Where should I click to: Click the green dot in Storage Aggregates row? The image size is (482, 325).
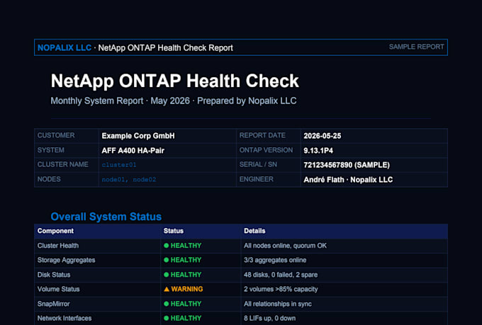pyautogui.click(x=167, y=260)
